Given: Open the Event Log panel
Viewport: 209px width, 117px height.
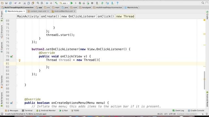Looking at the screenshot, I should click(178, 110).
